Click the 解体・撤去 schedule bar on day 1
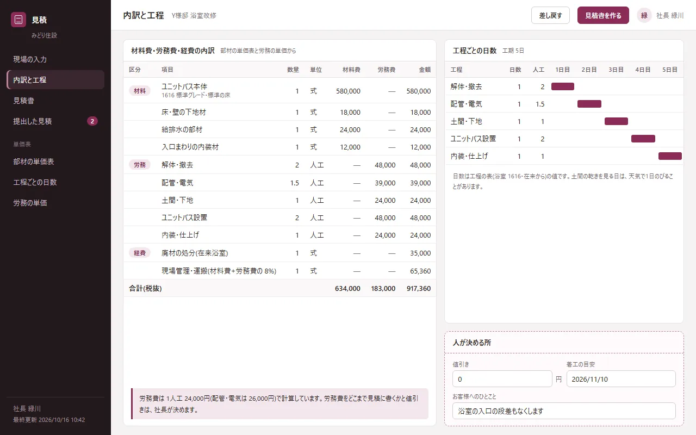 pos(563,86)
